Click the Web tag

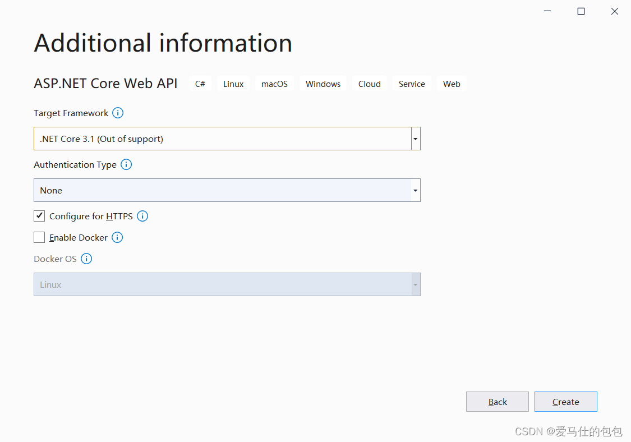point(452,84)
